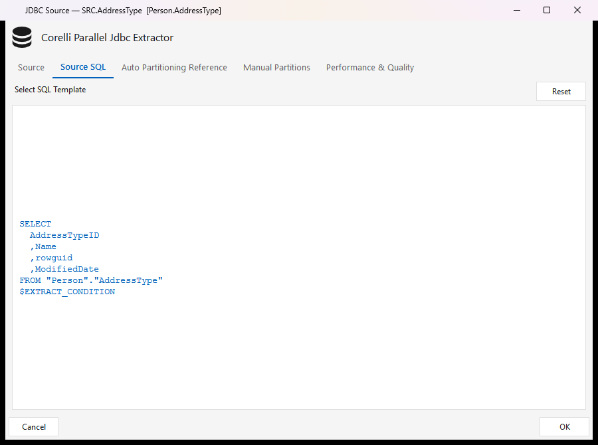
Task: Click the FROM "Person"."AddressType" line
Action: coord(91,280)
